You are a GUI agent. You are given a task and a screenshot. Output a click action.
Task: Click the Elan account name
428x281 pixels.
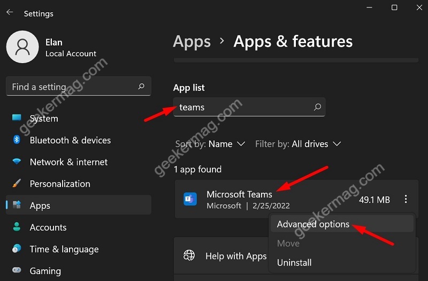(54, 42)
